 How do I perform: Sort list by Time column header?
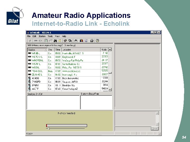(58, 50)
